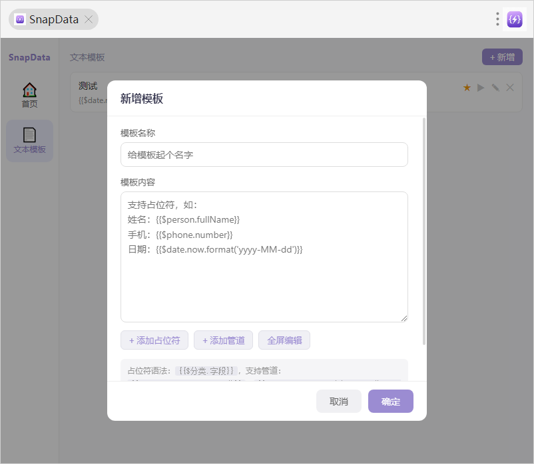Click the 模板名称 input field

pos(264,155)
